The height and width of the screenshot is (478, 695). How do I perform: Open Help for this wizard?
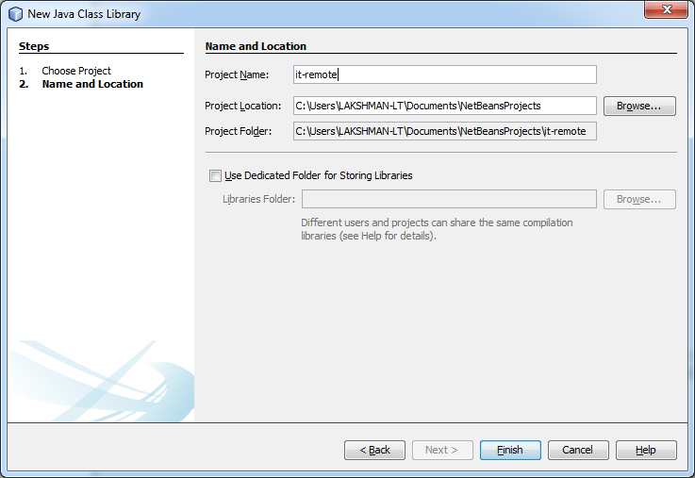(x=646, y=450)
